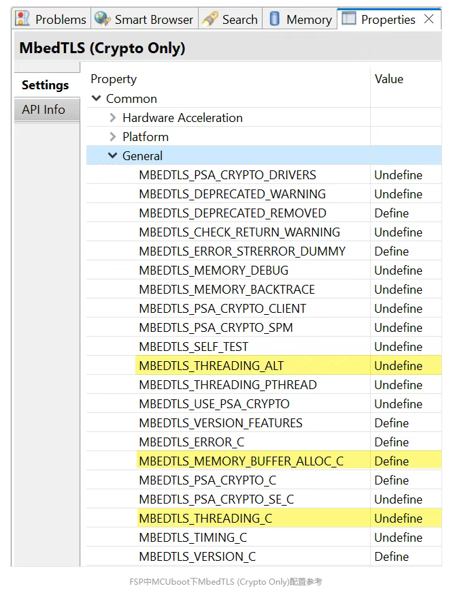Click the Problems tab icon
The image size is (451, 599).
pos(22,18)
